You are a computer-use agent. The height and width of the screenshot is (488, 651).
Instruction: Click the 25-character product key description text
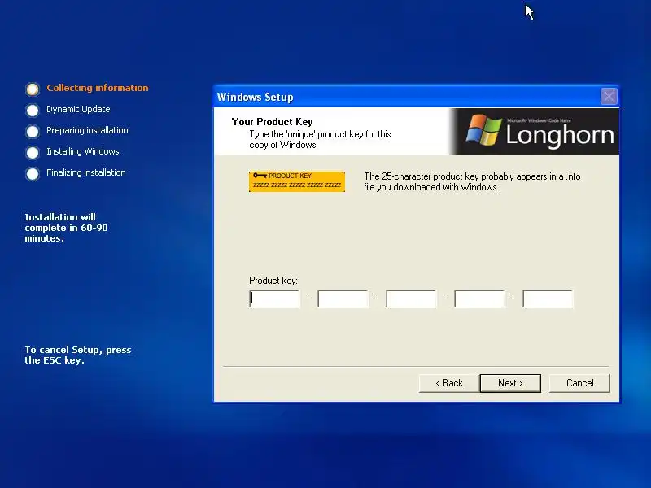[x=472, y=181]
